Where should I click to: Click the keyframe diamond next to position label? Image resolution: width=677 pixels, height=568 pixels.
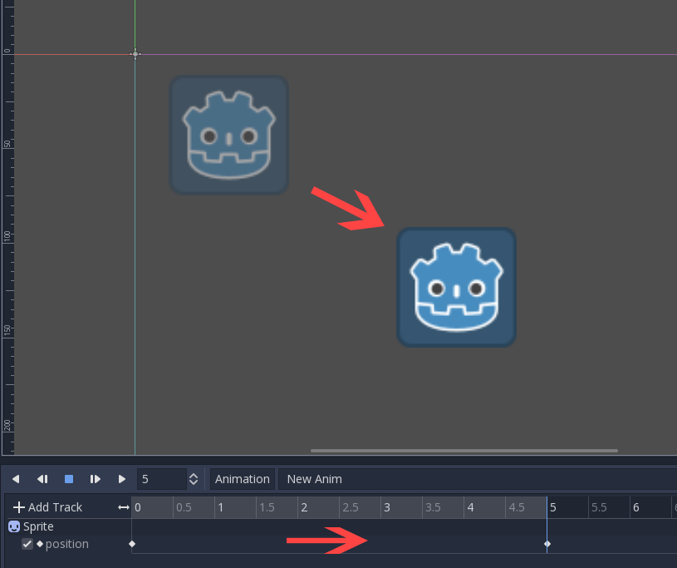(38, 544)
